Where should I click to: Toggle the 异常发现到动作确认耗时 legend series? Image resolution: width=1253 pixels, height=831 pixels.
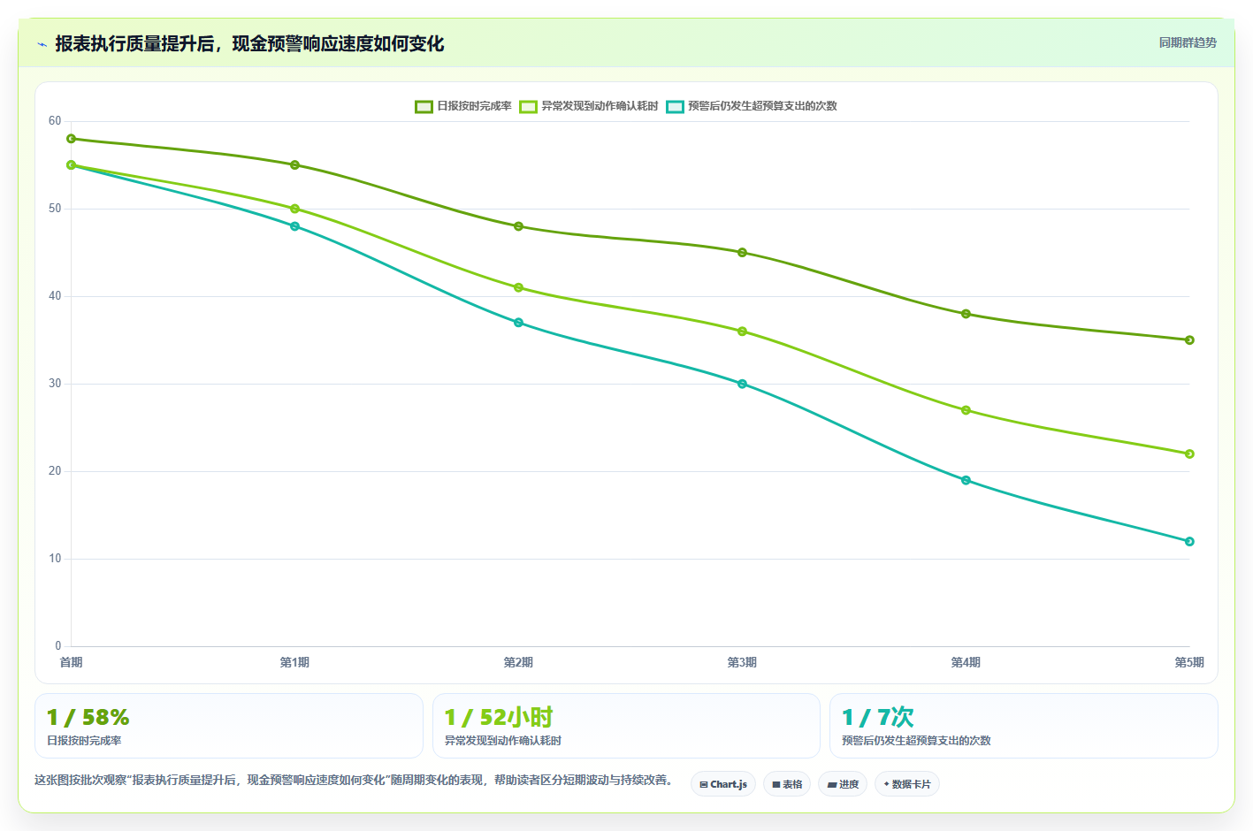(x=589, y=106)
